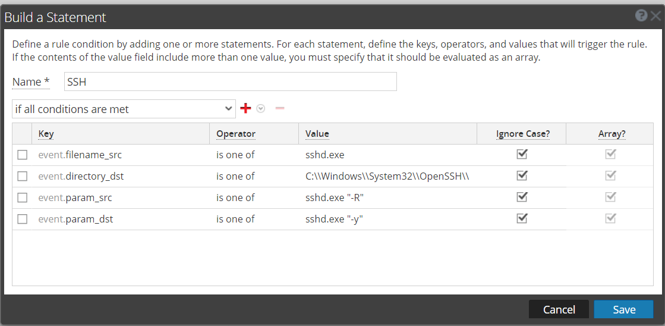
Task: Click the help question mark icon
Action: click(x=641, y=16)
